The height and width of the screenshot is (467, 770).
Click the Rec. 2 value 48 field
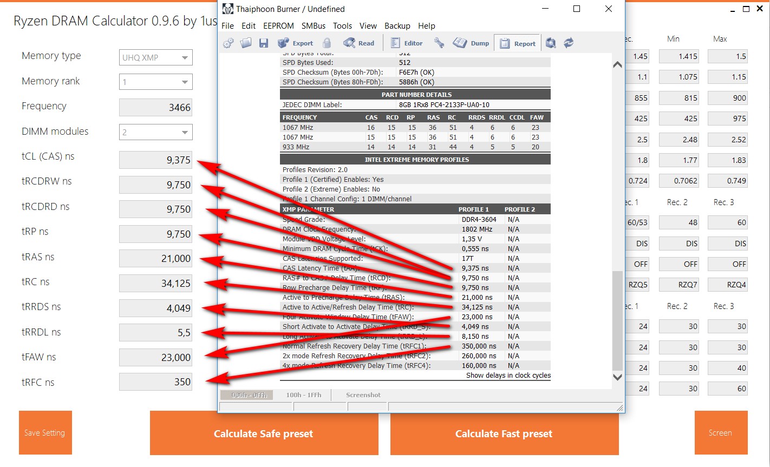tap(679, 222)
